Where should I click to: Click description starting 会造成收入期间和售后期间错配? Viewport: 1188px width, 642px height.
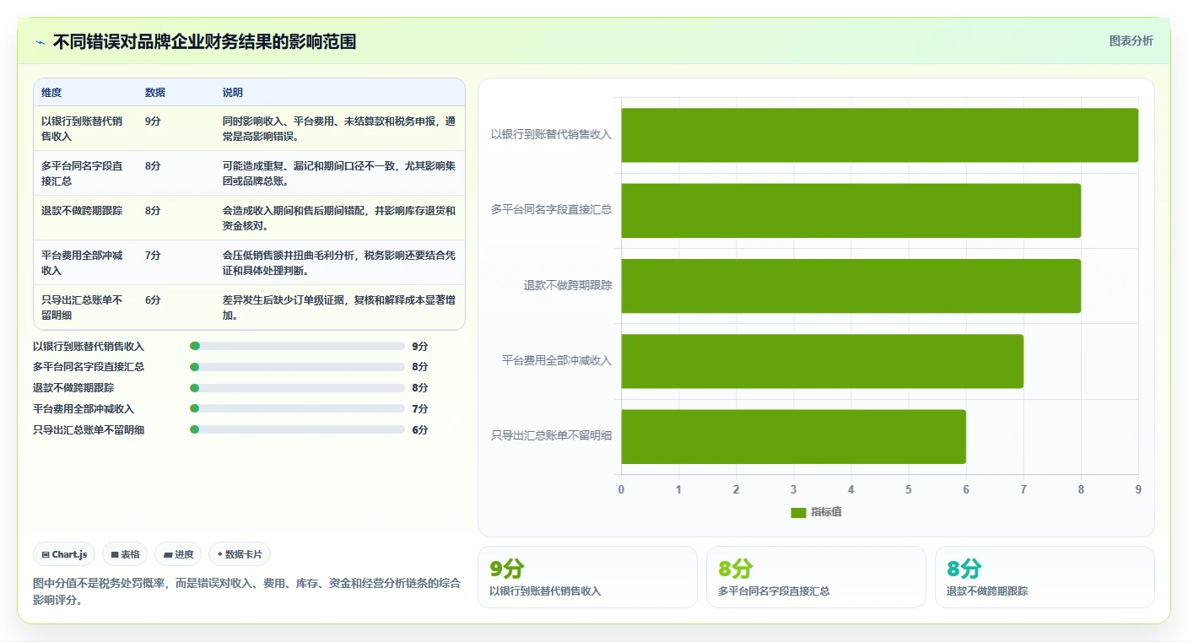[x=339, y=218]
